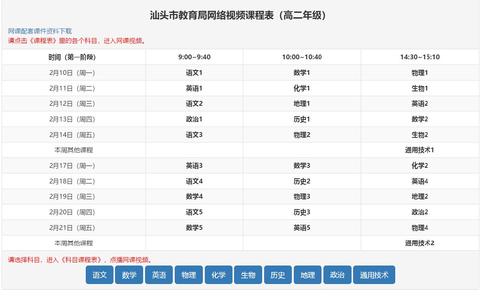Select the 历史 subject button
Image resolution: width=481 pixels, height=290 pixels.
point(278,275)
